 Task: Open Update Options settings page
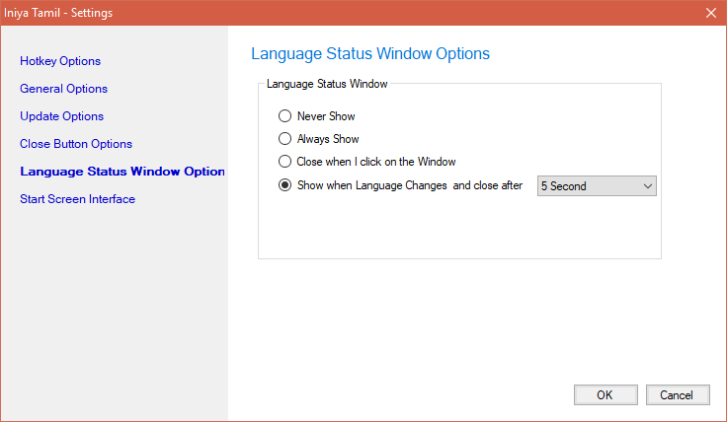tap(61, 116)
